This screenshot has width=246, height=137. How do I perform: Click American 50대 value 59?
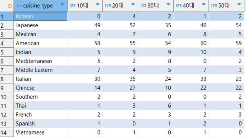point(226,43)
